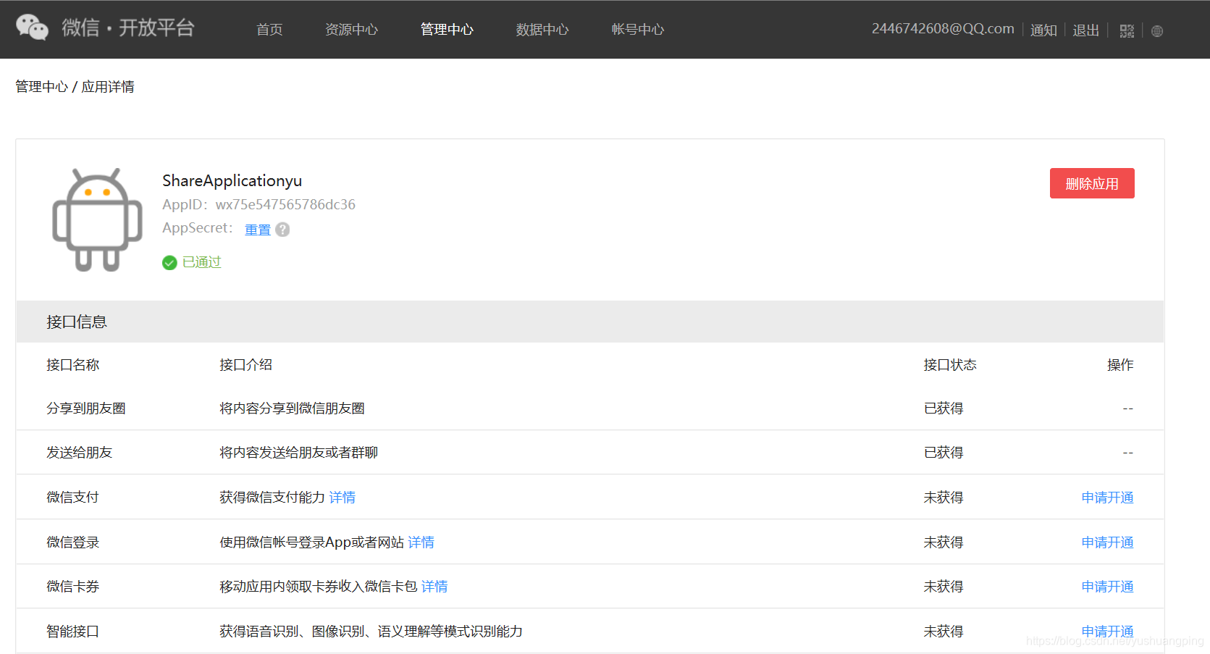Select 管理中心 navigation item
Viewport: 1210px width, 654px height.
click(x=447, y=30)
